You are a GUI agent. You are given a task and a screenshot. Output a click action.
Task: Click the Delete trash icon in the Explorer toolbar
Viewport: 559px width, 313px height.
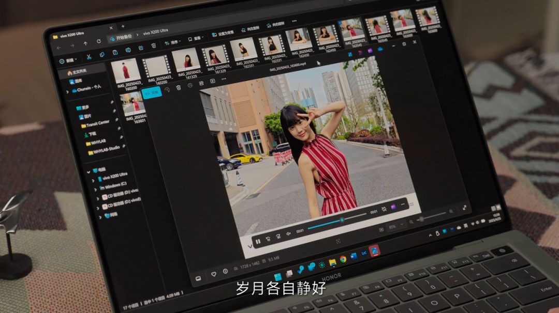(153, 46)
